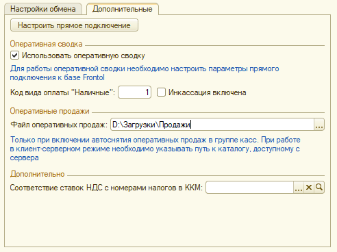
Task: Click the blue hint about клиент-серверном режиме
Action: [155, 149]
